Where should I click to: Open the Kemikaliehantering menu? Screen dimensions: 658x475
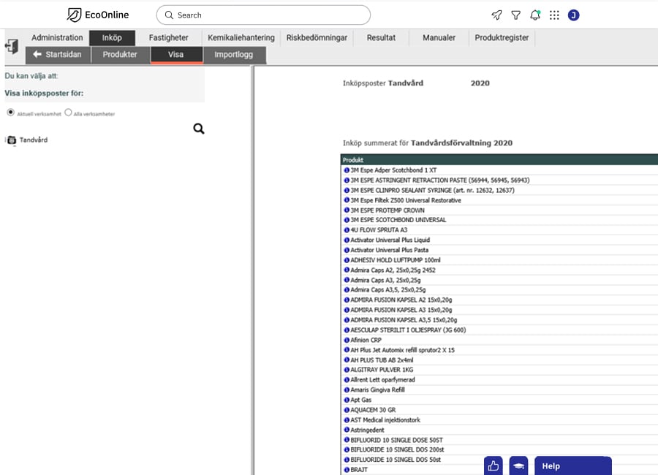[241, 38]
